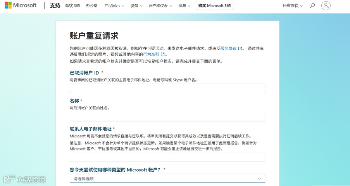Focus the 已取消帐户 ID input field
Screen dimensions: 350x186
tap(167, 89)
